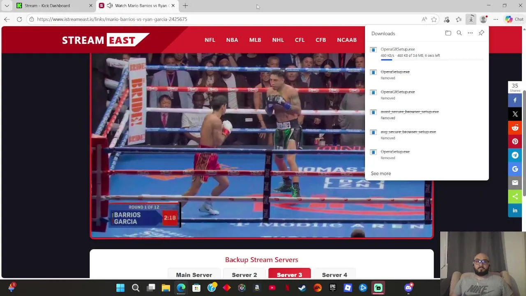Screen dimensions: 526x296
Task: Open a new browser tab
Action: pos(185,6)
